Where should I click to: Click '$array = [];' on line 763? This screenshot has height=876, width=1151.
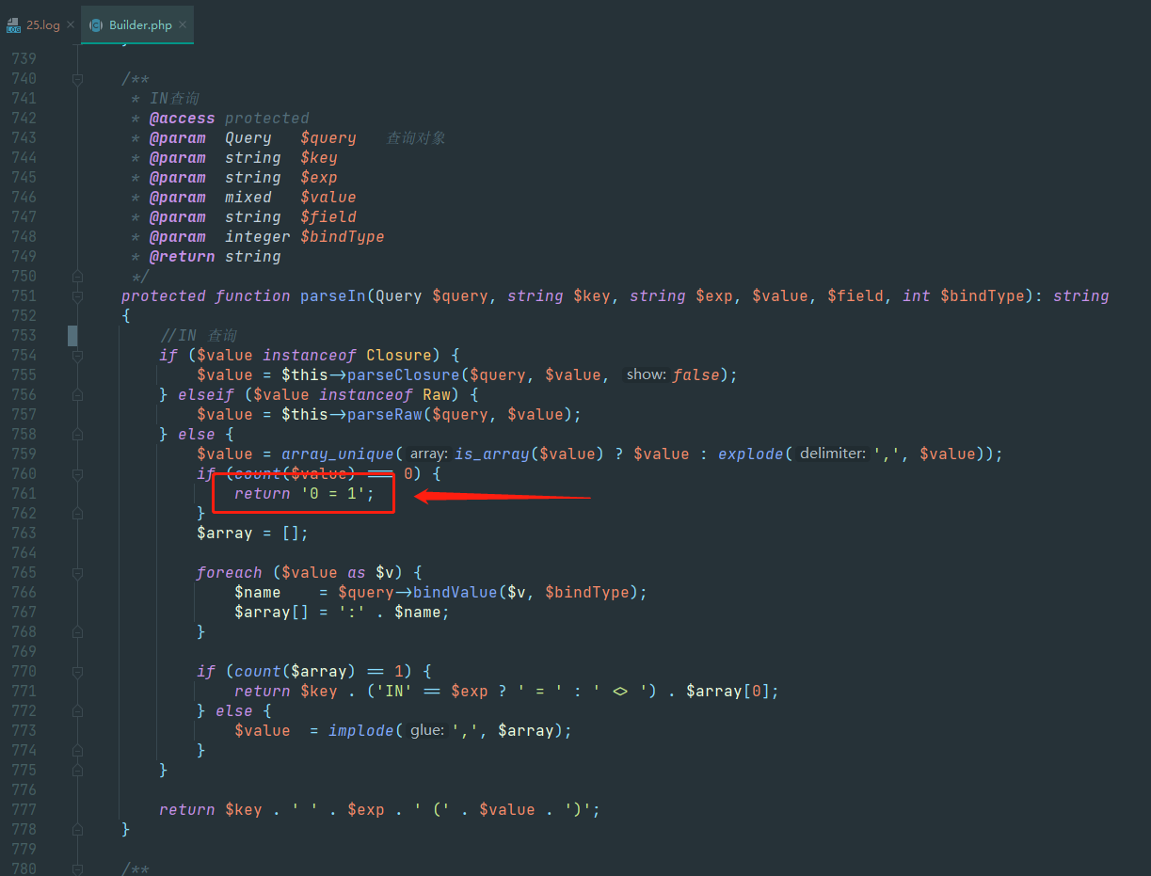click(x=252, y=534)
